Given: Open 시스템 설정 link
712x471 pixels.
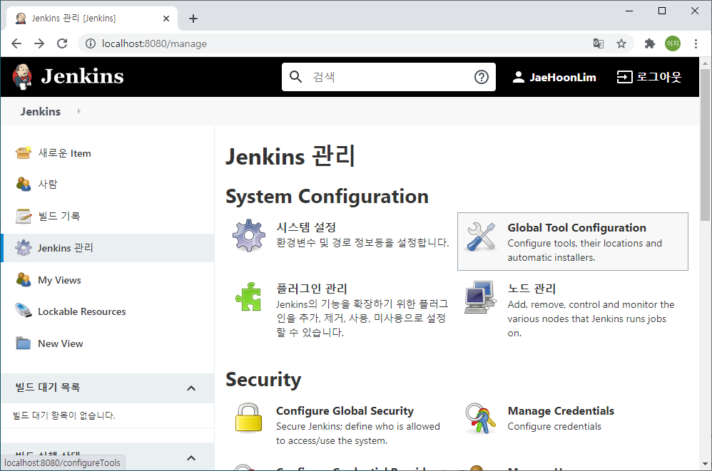Looking at the screenshot, I should (x=306, y=227).
